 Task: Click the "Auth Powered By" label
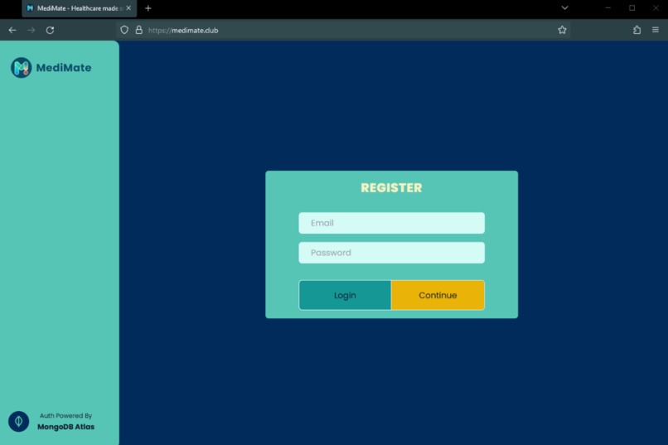pyautogui.click(x=66, y=416)
